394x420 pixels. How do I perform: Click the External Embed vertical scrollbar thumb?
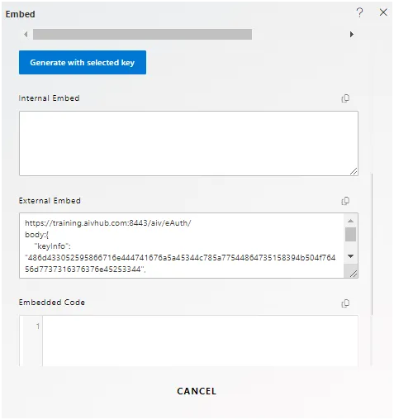coord(350,234)
